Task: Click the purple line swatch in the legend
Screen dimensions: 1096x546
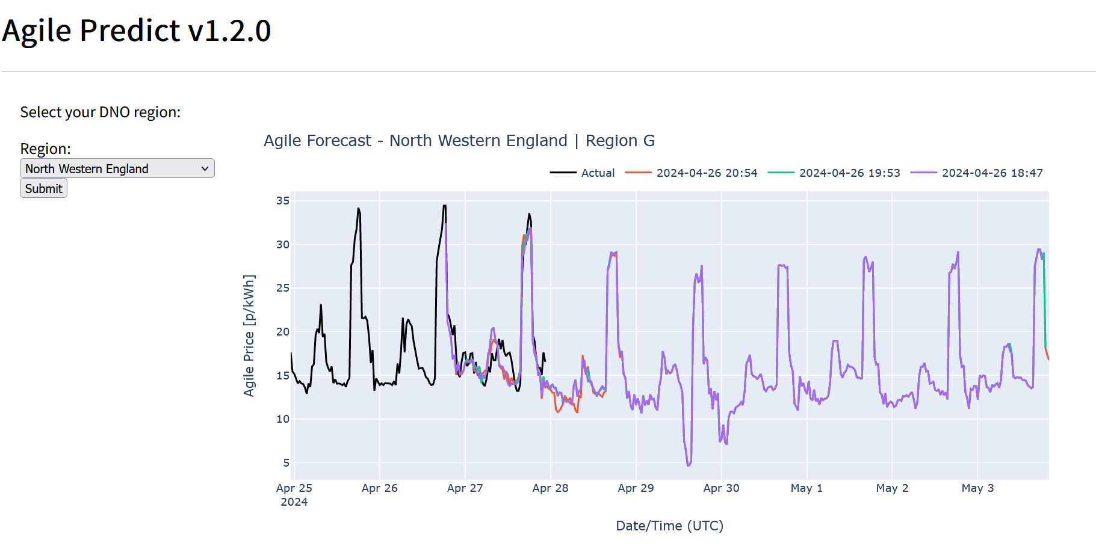Action: tap(924, 173)
